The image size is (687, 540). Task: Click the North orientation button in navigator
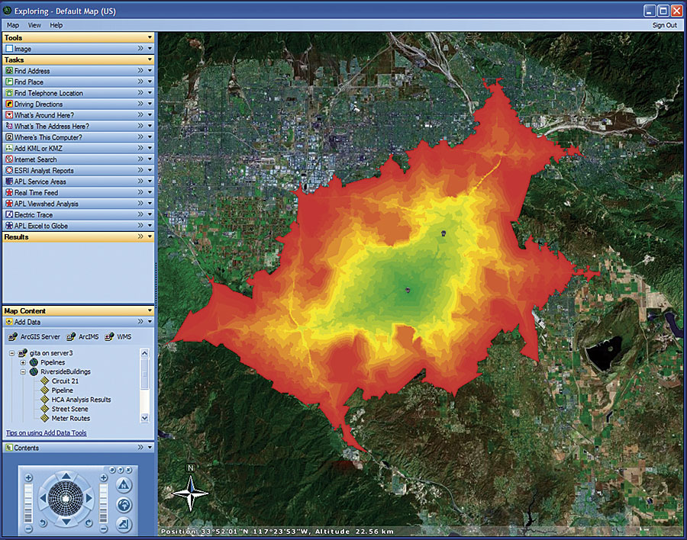(124, 485)
